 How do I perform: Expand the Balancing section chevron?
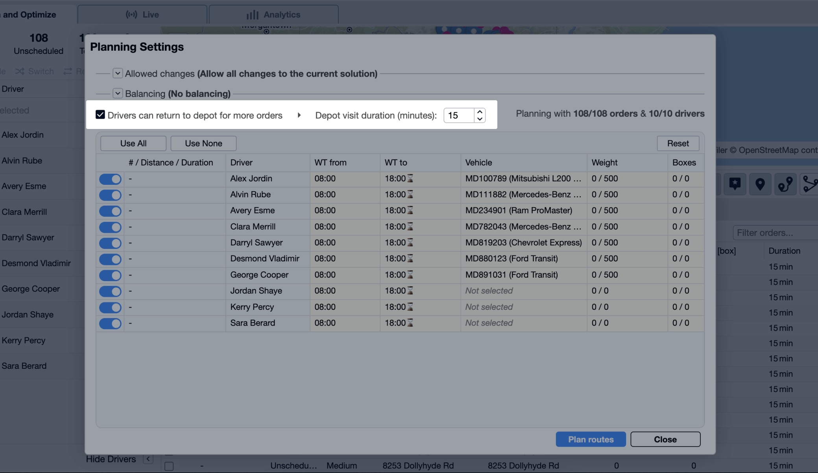click(117, 93)
